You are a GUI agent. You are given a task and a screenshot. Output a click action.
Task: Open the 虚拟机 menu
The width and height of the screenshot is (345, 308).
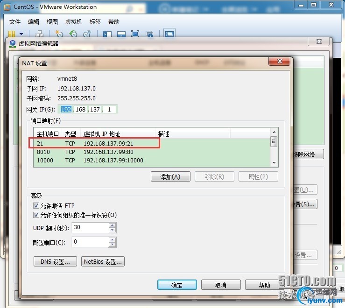point(73,22)
